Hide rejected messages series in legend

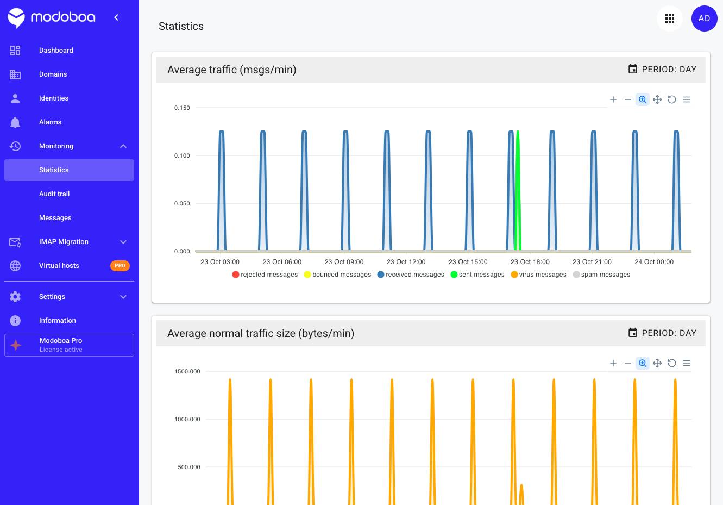265,275
